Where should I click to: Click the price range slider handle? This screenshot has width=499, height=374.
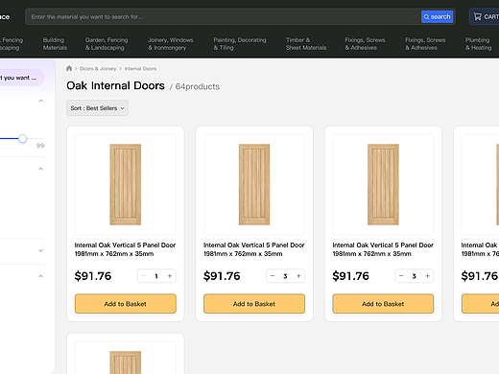(x=22, y=138)
